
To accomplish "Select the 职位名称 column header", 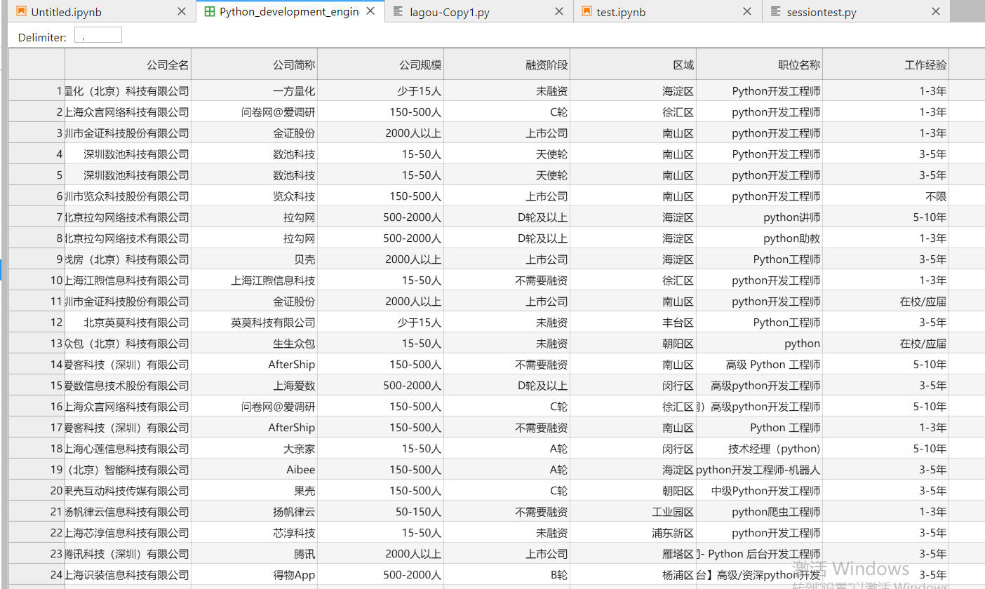I will pos(759,65).
